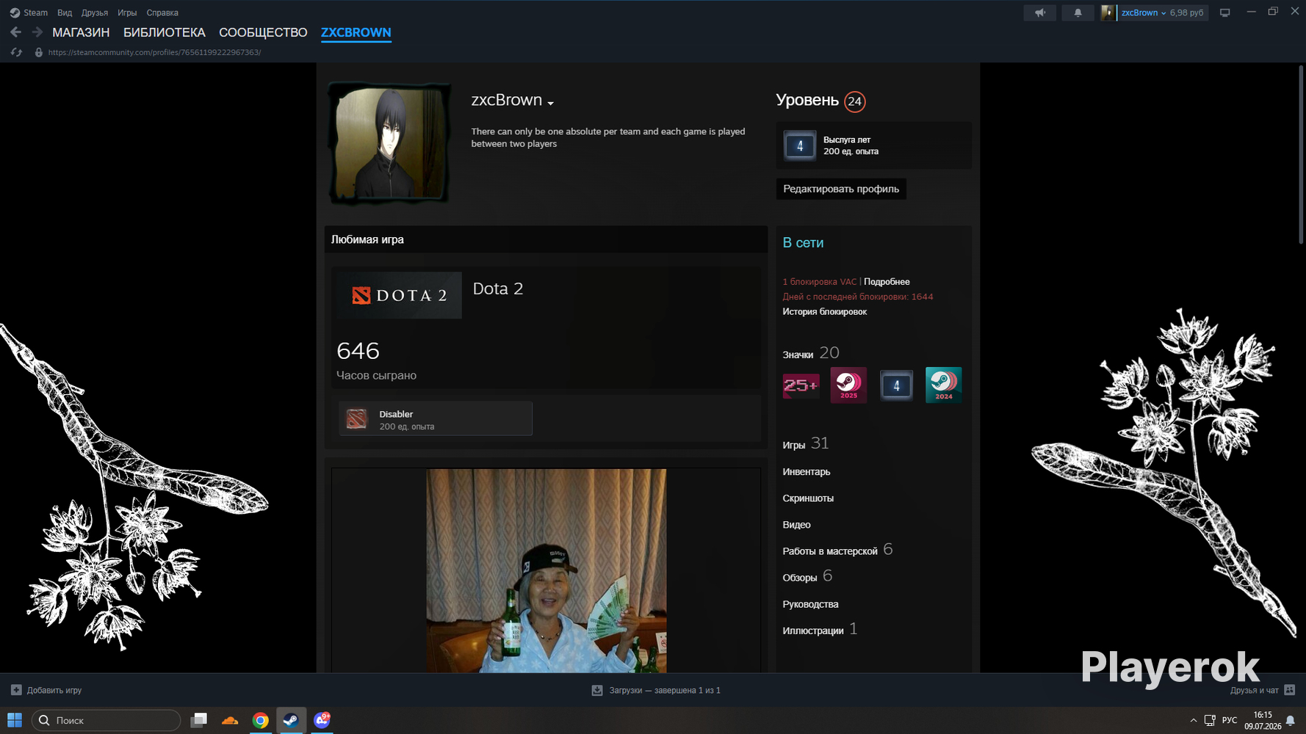Click the Dota 2 logo thumbnail
Screen dimensions: 1306x734
point(400,295)
